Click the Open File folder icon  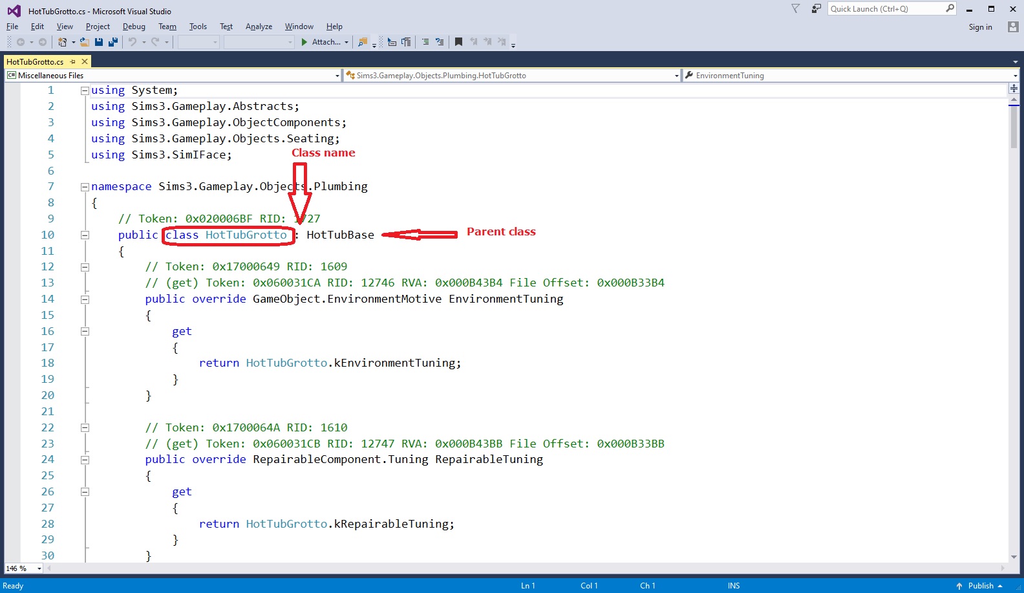pyautogui.click(x=84, y=42)
